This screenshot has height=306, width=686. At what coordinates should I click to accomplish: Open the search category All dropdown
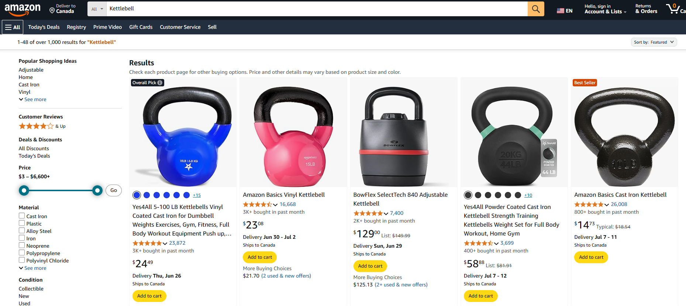[96, 8]
